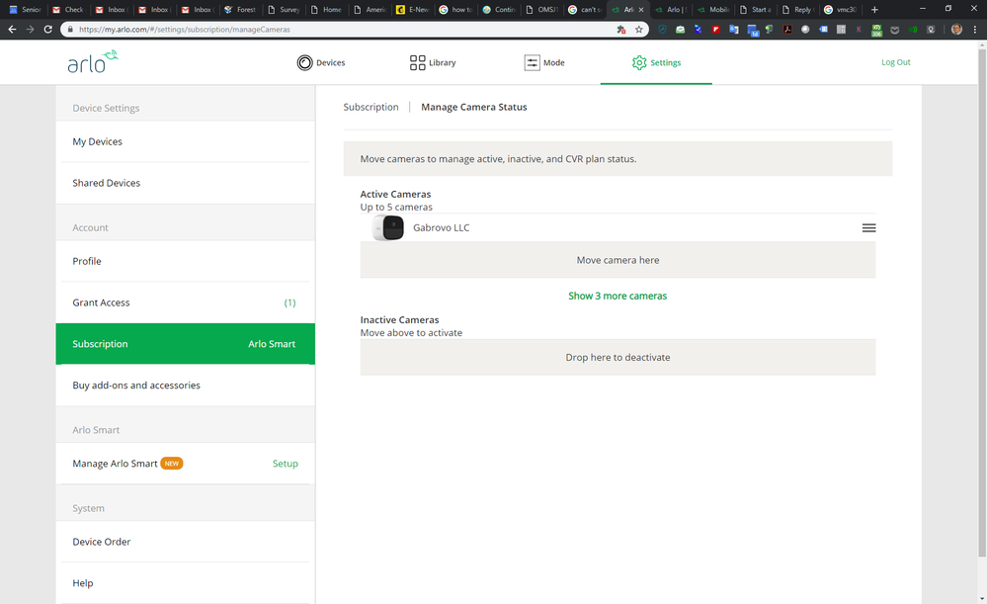Click the Manage Camera Status heading
987x604 pixels.
tap(474, 107)
